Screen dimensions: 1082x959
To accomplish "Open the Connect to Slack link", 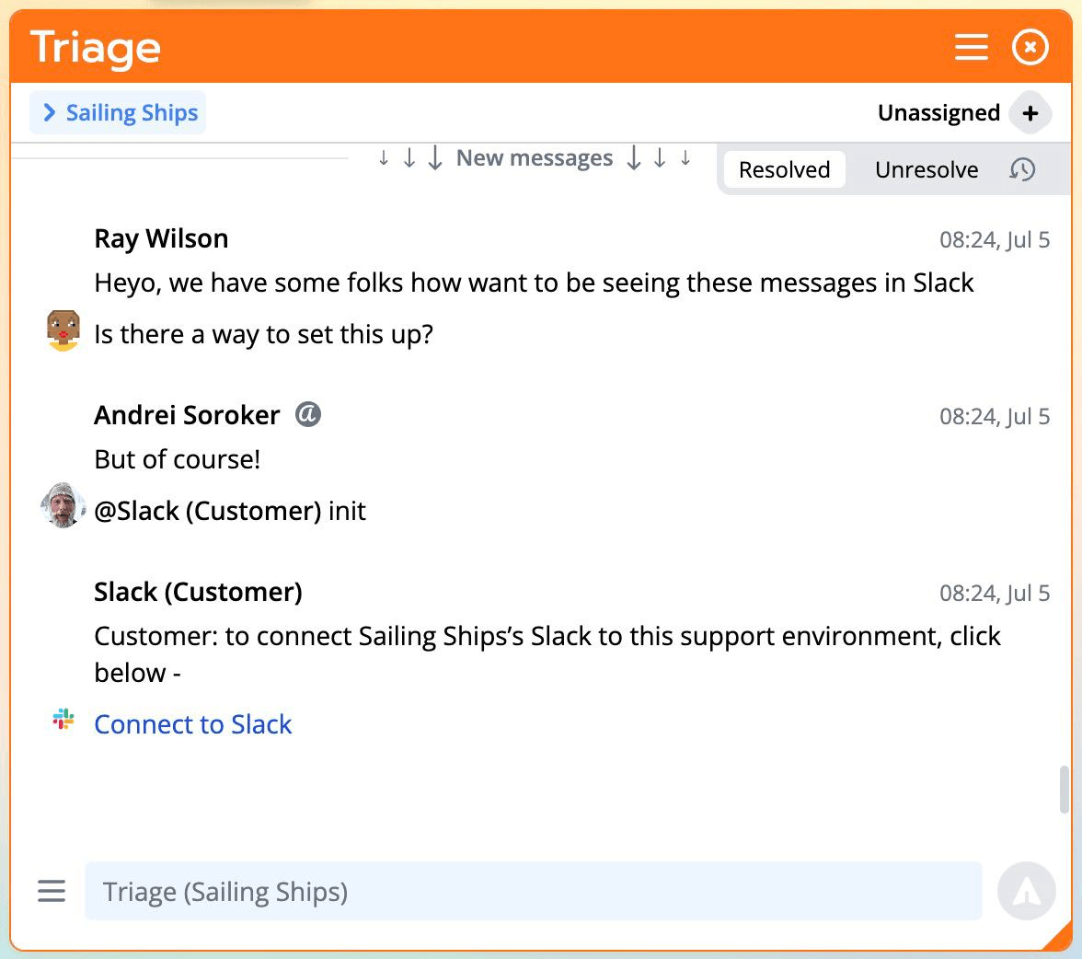I will 193,724.
